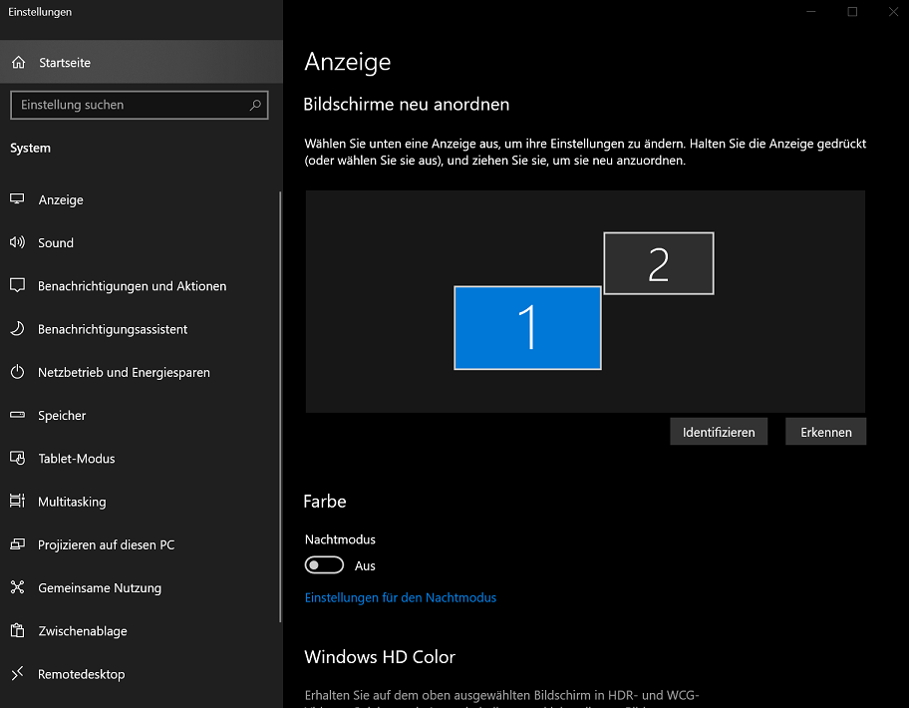Click the Speicher drive icon
This screenshot has height=708, width=909.
click(17, 415)
